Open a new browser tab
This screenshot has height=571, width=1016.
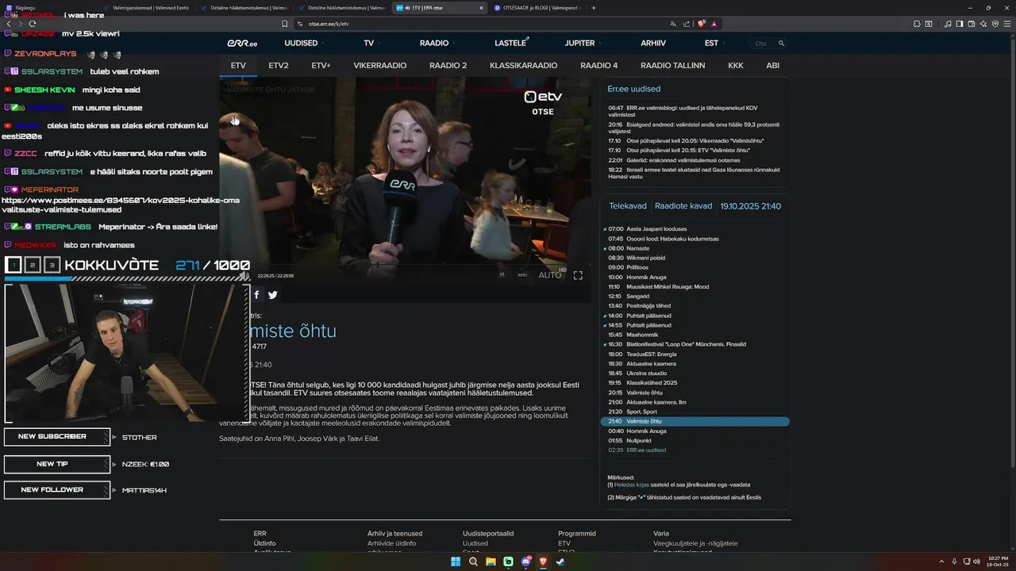(x=594, y=7)
